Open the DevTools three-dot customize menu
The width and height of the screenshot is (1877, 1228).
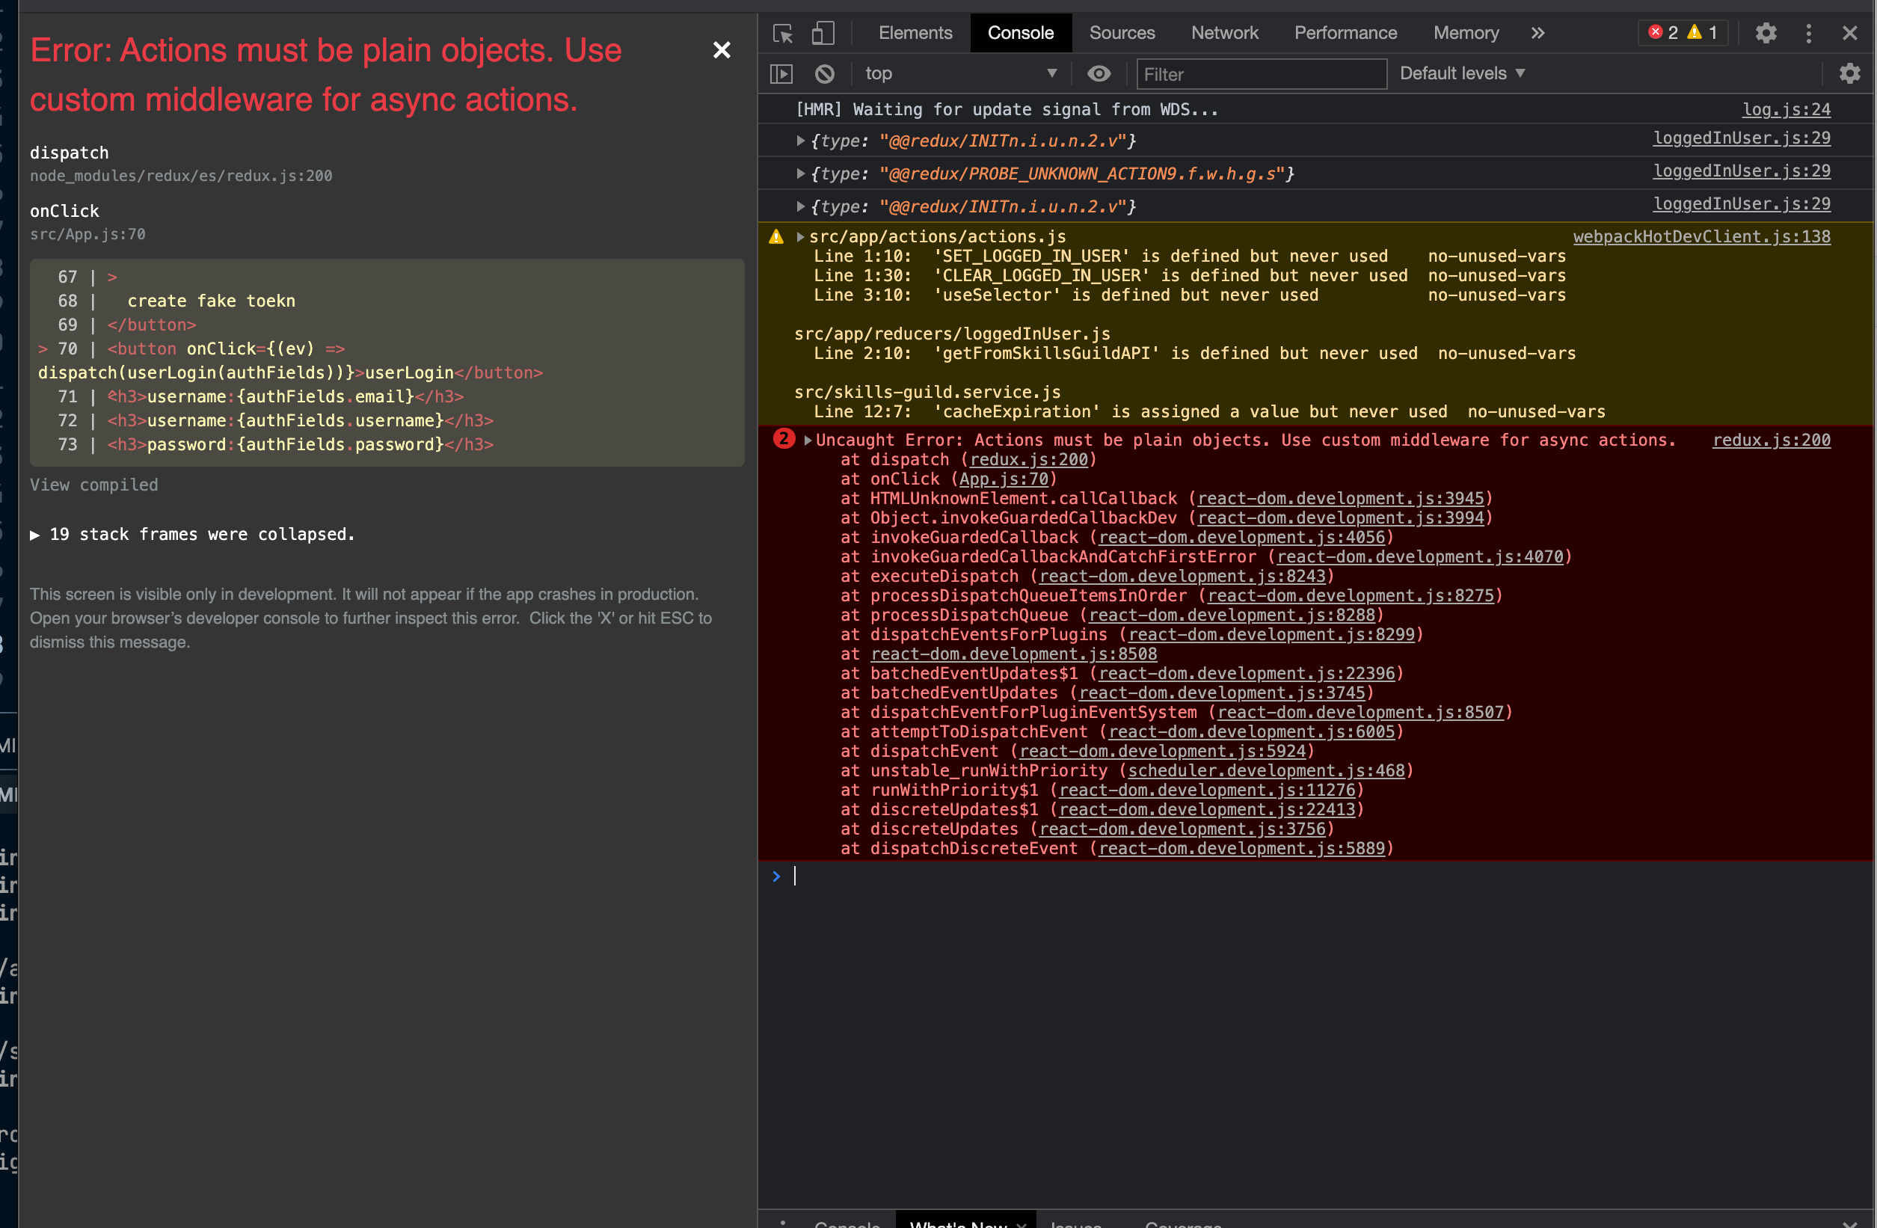point(1808,33)
